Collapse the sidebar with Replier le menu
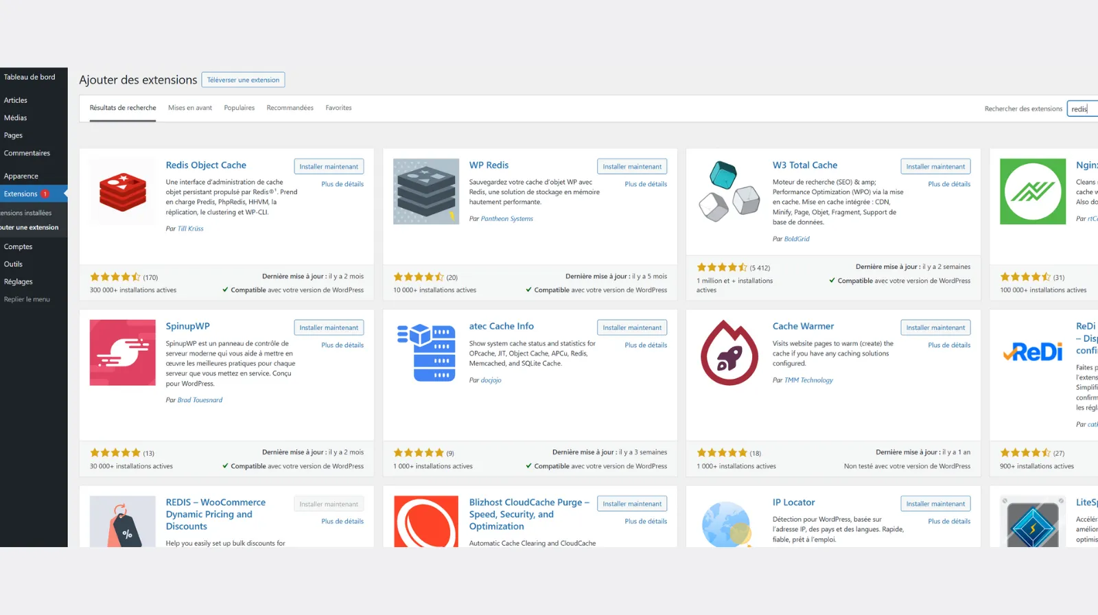1098x615 pixels. pos(27,299)
